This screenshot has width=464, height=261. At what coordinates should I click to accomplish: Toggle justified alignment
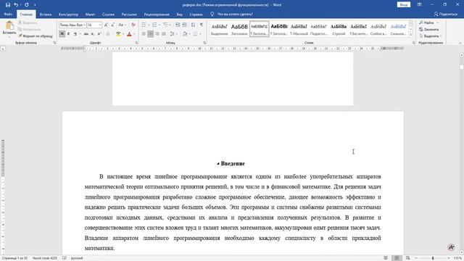tap(164, 34)
